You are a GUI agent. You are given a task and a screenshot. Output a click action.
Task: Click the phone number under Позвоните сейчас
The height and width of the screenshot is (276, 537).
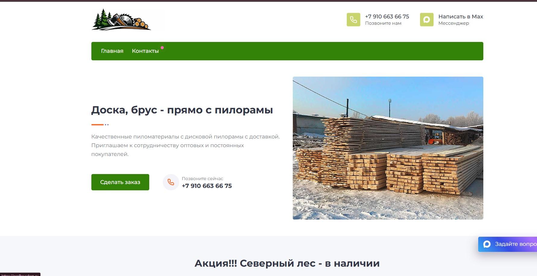tap(207, 186)
